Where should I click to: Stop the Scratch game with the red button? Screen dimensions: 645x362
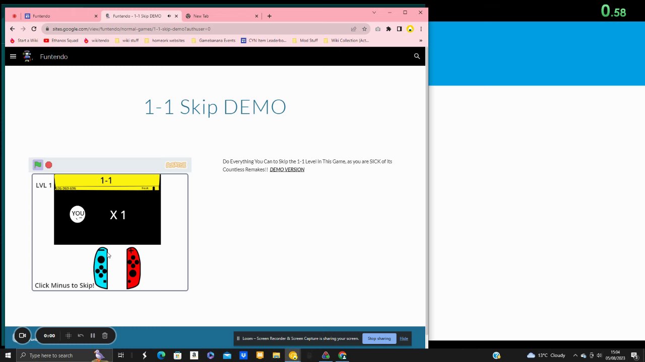pos(49,165)
